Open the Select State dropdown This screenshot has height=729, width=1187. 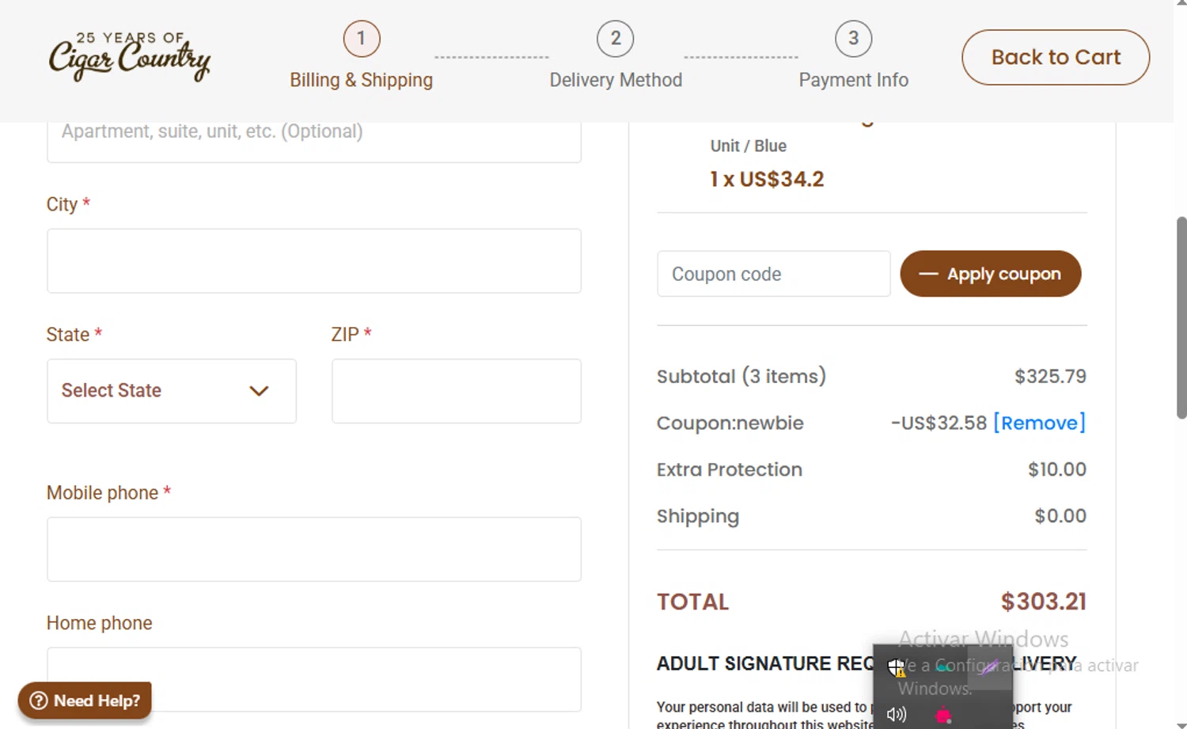coord(172,391)
